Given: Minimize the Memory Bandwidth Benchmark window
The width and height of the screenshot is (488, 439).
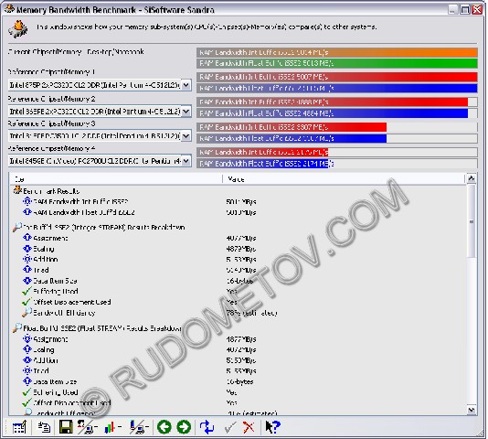Looking at the screenshot, I should pos(453,9).
